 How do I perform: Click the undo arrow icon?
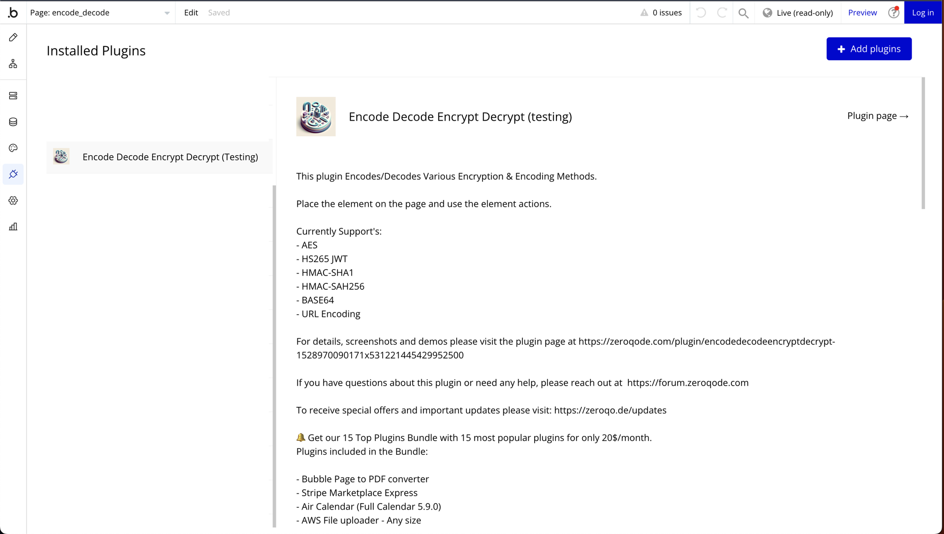(x=701, y=13)
